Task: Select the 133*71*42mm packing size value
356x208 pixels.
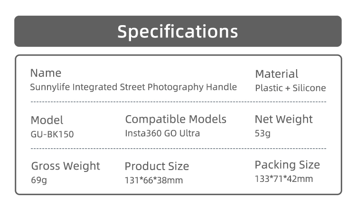Action: 284,179
